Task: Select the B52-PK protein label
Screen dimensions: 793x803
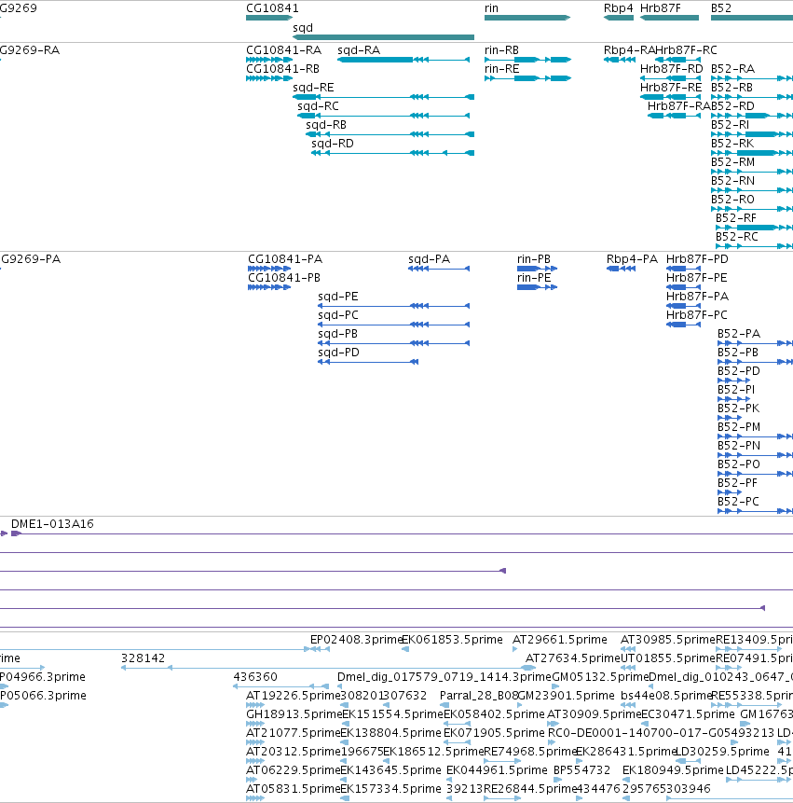Action: [738, 408]
